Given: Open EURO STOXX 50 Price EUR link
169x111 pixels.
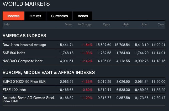Looking at the screenshot, I should tap(24, 81).
